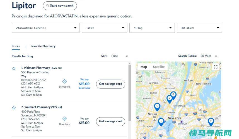
Task: Click map pin number 3
Action: [x=173, y=95]
